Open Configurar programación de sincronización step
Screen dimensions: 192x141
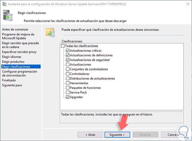pyautogui.click(x=19, y=73)
